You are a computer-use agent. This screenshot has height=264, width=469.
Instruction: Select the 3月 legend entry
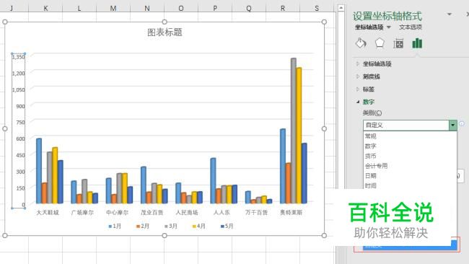tap(171, 226)
